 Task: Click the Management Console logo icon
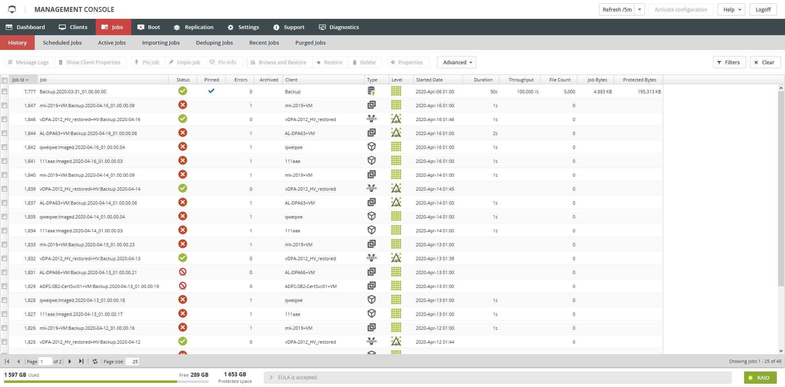12,9
